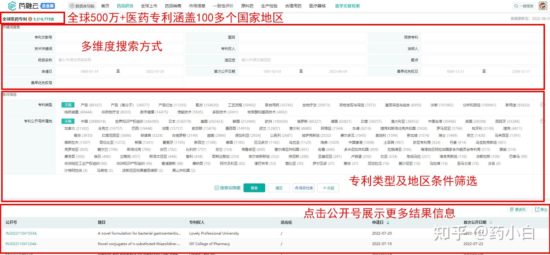Open the 医疗器械 menu
Screen dimensions: 550x255
[x=317, y=6]
